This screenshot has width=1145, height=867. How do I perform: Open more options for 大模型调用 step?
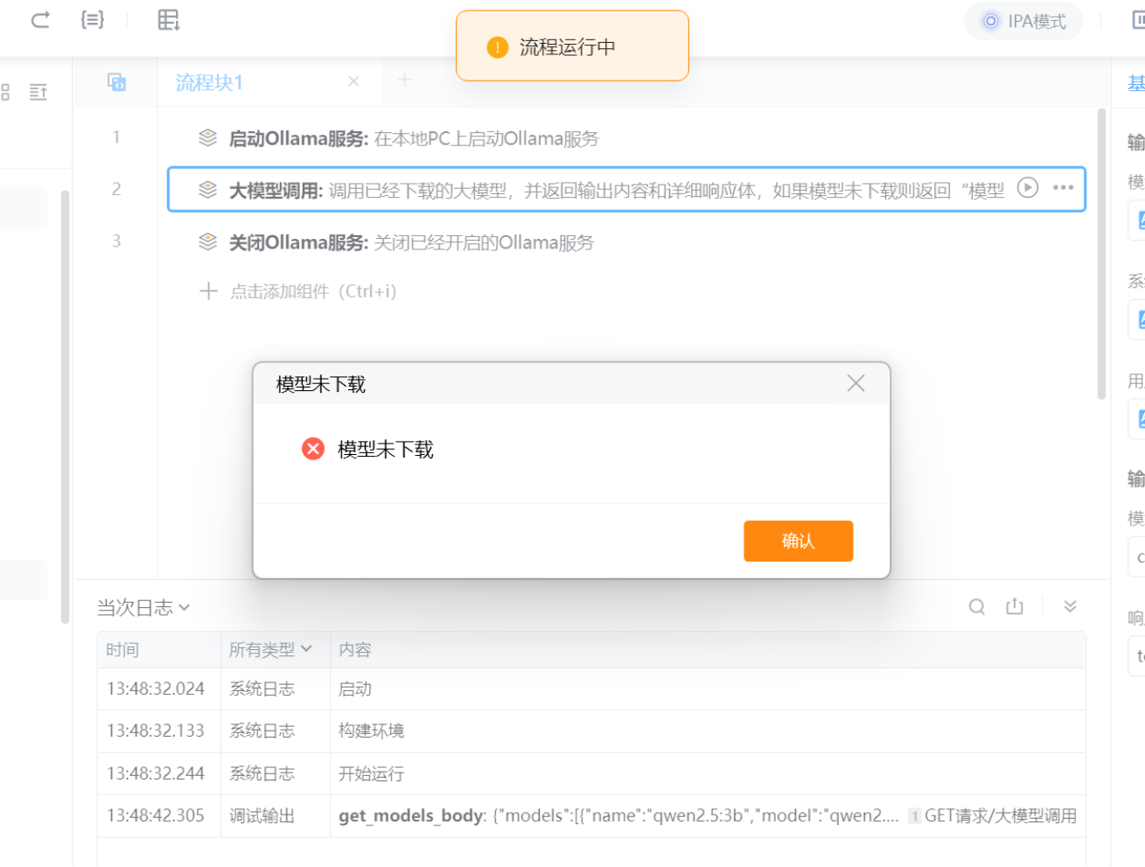1063,188
